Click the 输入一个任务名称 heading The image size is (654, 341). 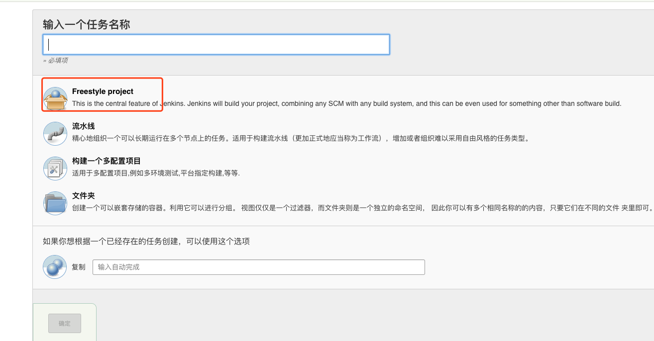coord(87,24)
